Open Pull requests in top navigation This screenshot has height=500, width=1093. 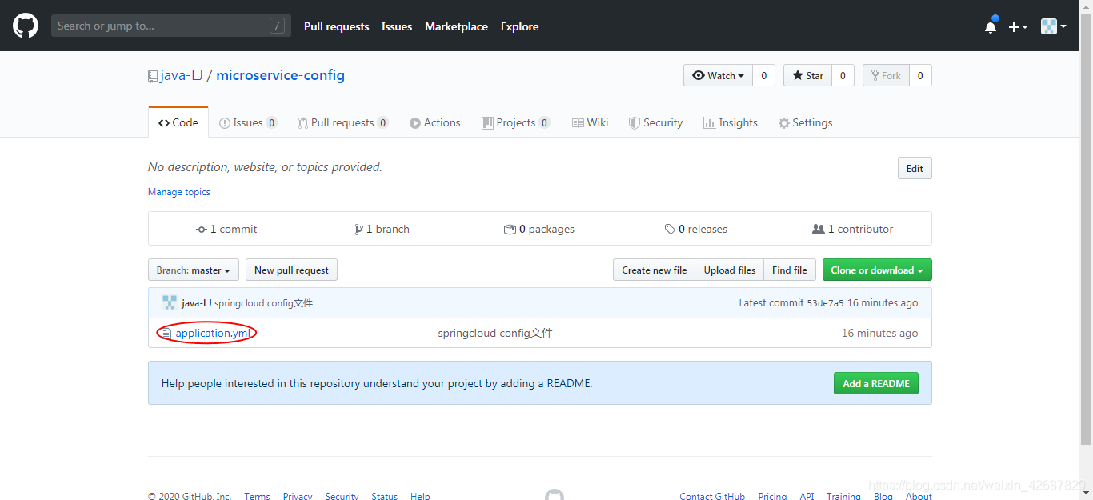pos(336,26)
